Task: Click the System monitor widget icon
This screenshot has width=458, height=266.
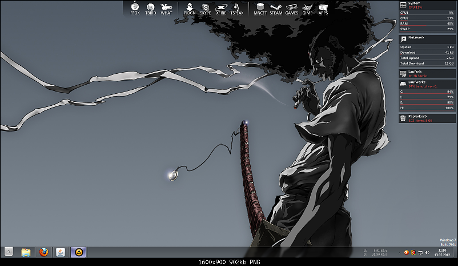Action: click(x=403, y=5)
